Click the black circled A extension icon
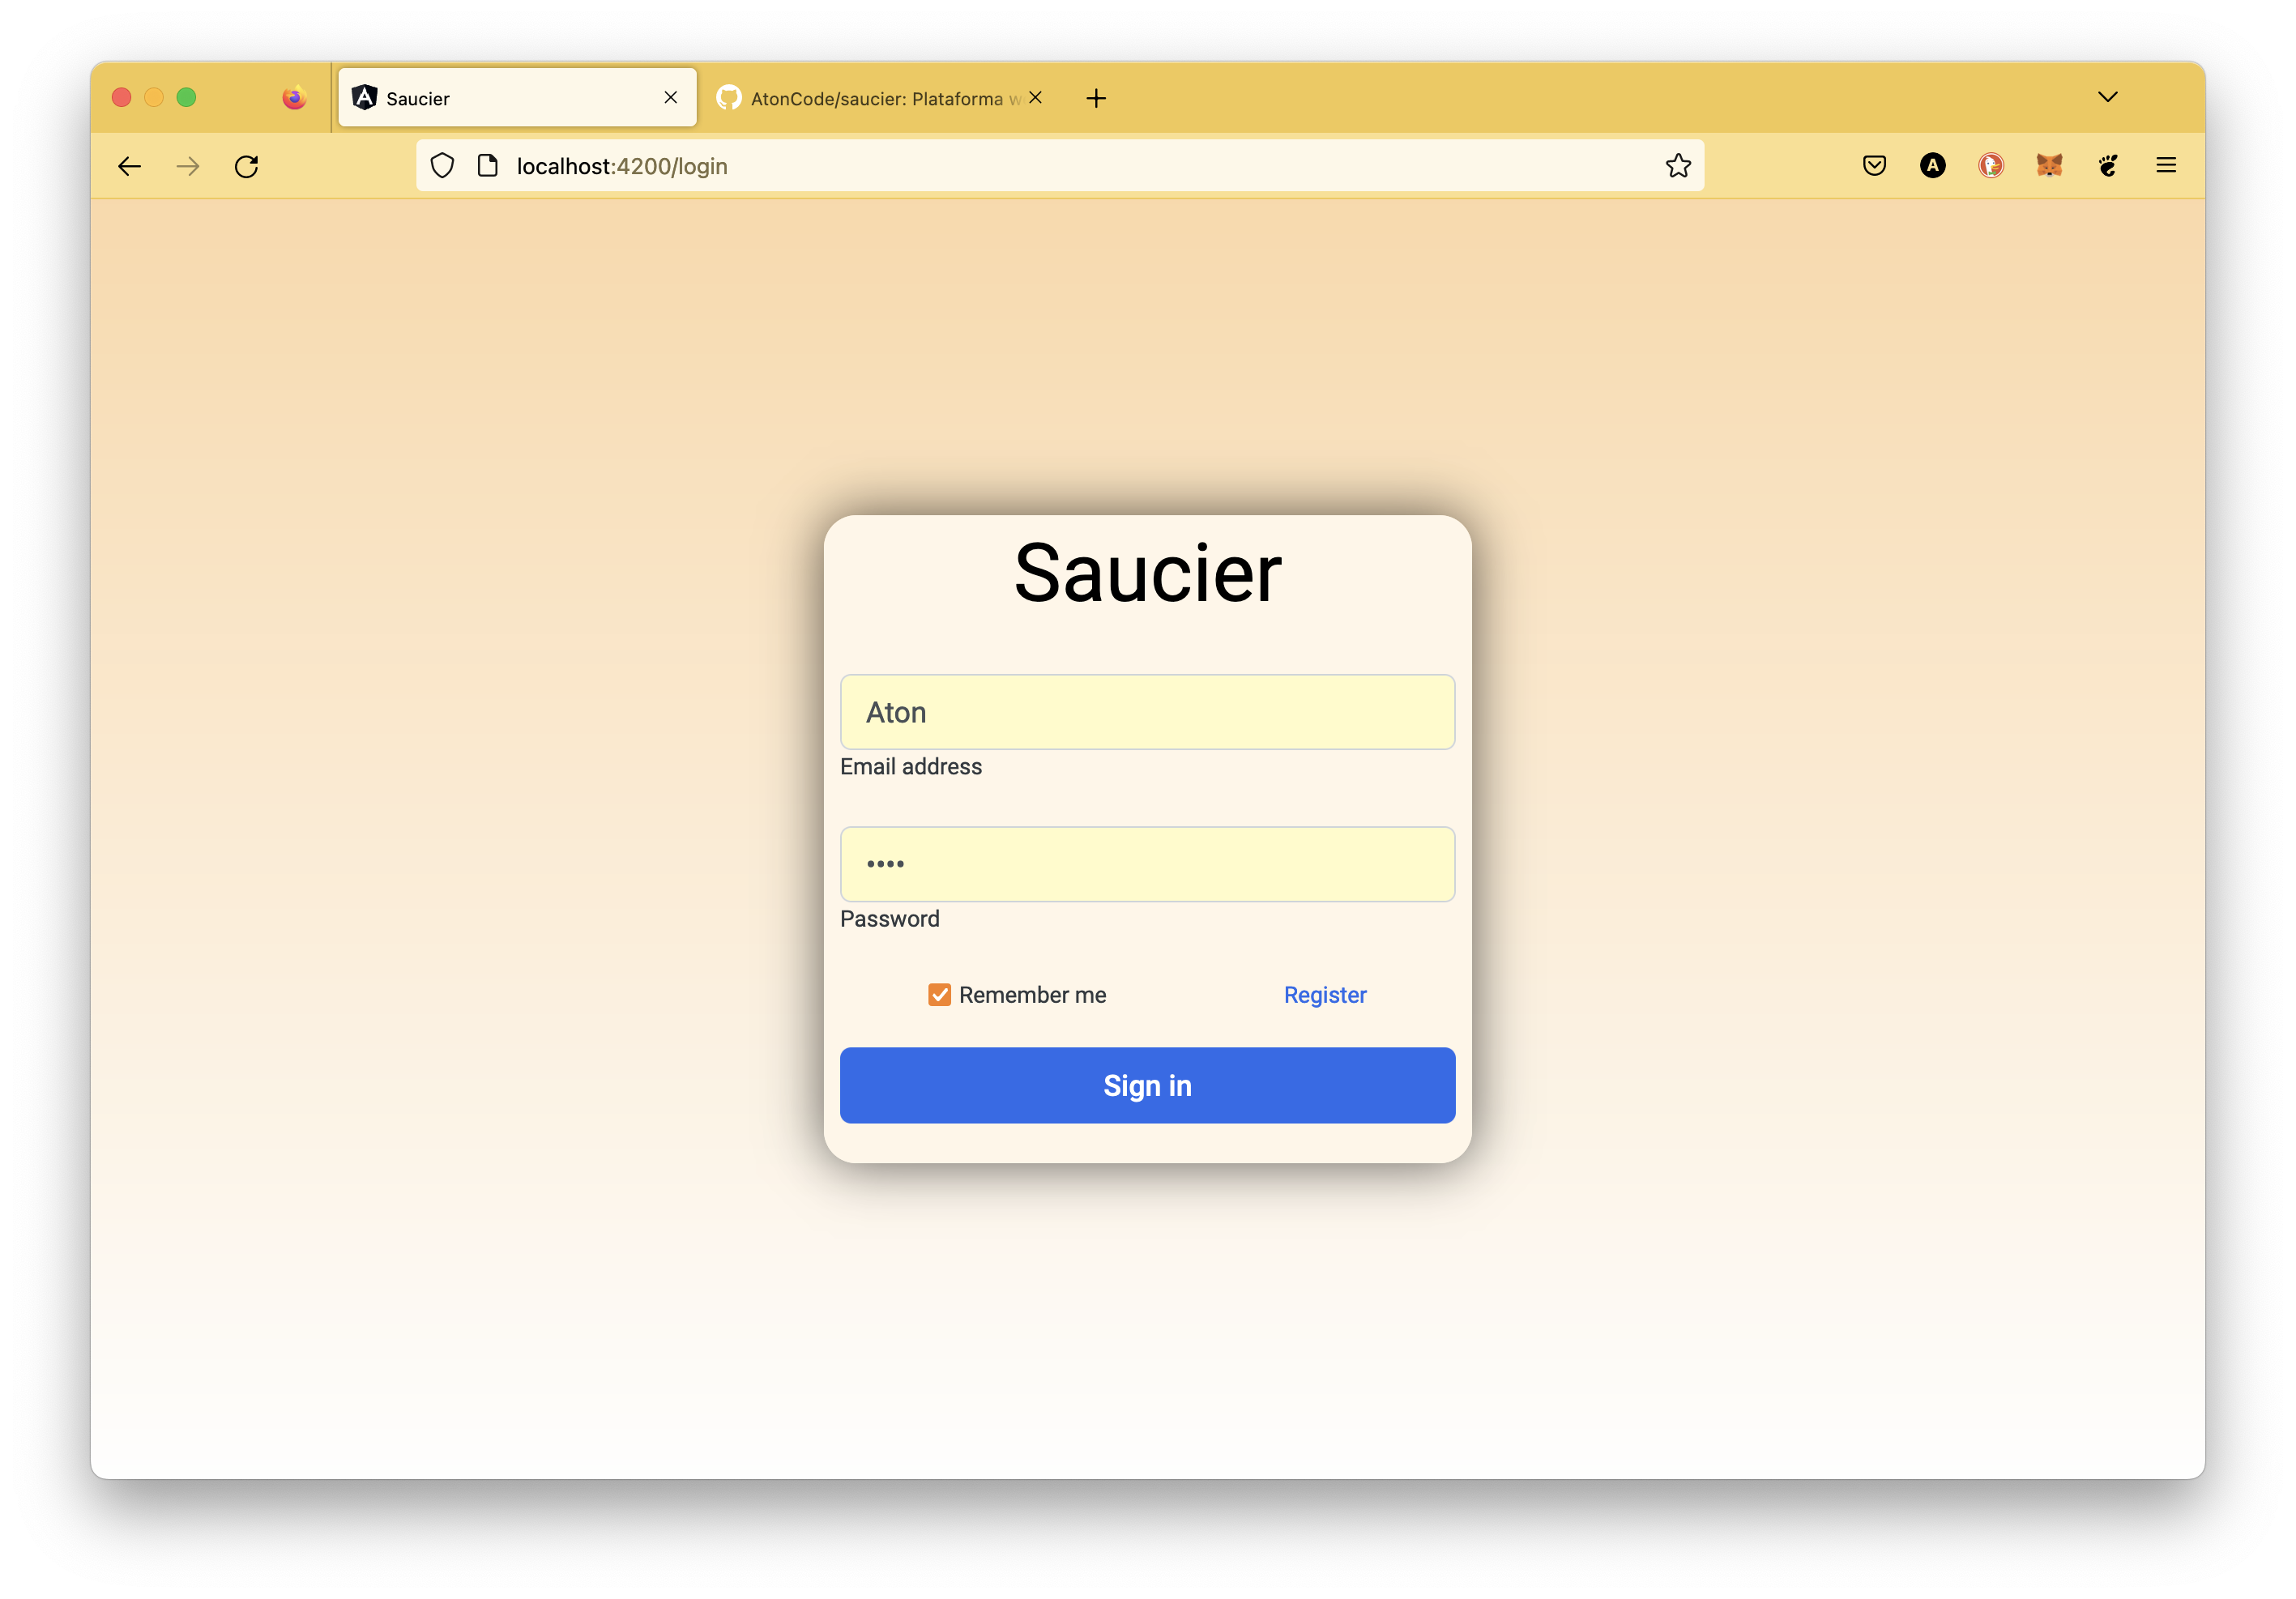 (1932, 166)
